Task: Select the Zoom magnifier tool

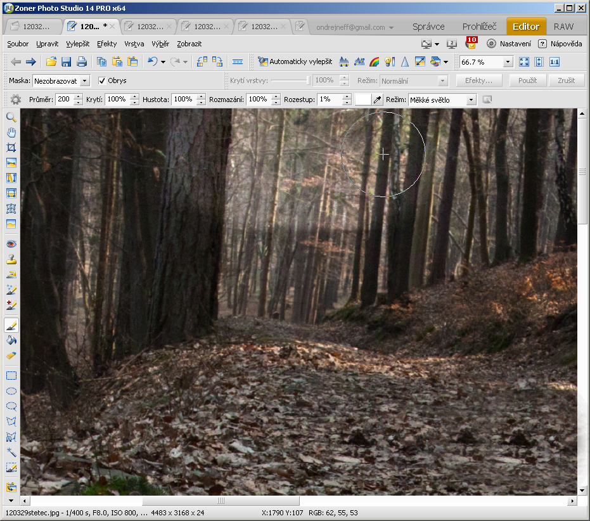Action: [x=11, y=117]
